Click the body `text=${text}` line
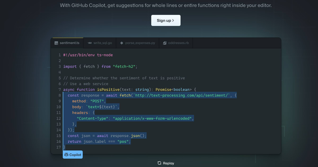Screen dimensions: 318x167 coord(96,107)
